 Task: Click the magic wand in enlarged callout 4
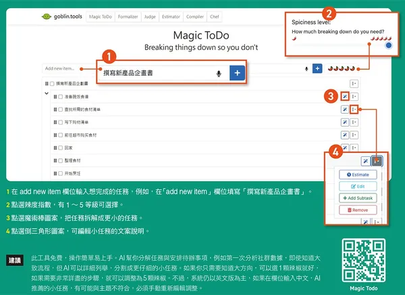point(365,161)
